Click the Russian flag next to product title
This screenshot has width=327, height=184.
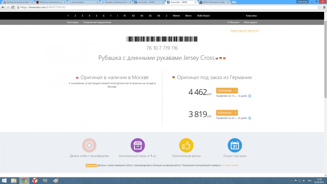point(217,58)
